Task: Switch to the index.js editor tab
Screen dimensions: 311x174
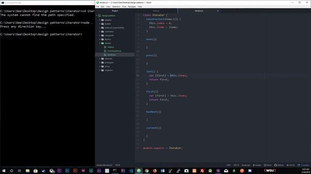Action: coord(156,11)
